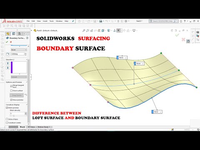Enable Zebra stripes checkbox

click(7, 119)
